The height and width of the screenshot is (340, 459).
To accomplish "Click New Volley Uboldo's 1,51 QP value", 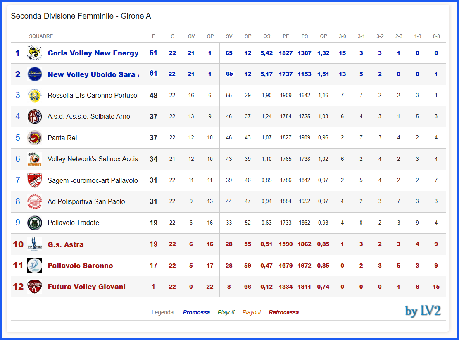I will coord(323,74).
